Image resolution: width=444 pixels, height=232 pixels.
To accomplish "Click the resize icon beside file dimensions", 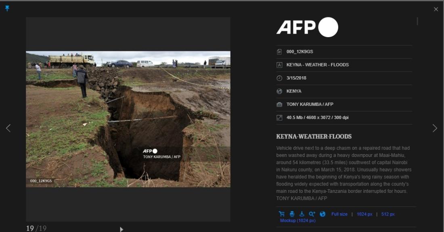I will (279, 118).
